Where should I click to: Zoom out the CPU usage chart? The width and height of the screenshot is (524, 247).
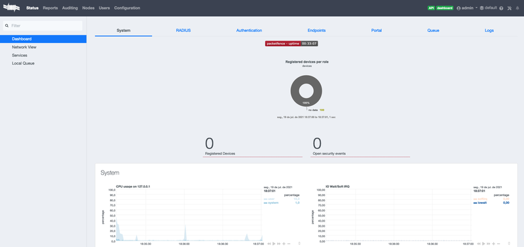point(289,244)
